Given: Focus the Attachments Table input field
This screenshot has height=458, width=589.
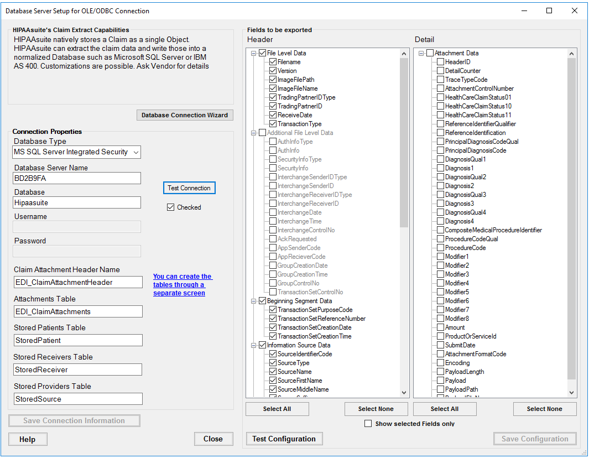Looking at the screenshot, I should 78,311.
